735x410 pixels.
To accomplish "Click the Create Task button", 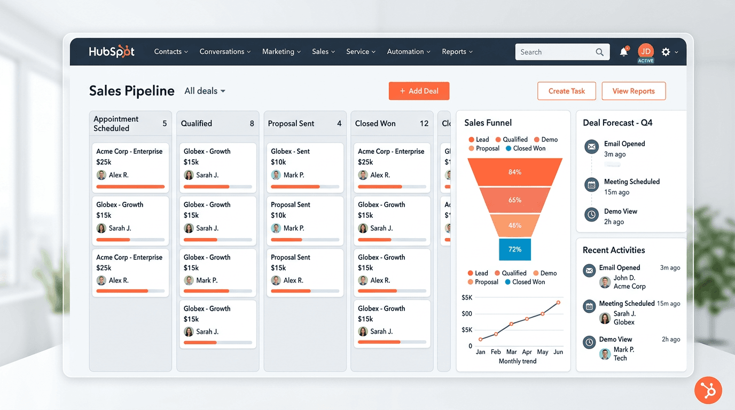I will pos(567,91).
